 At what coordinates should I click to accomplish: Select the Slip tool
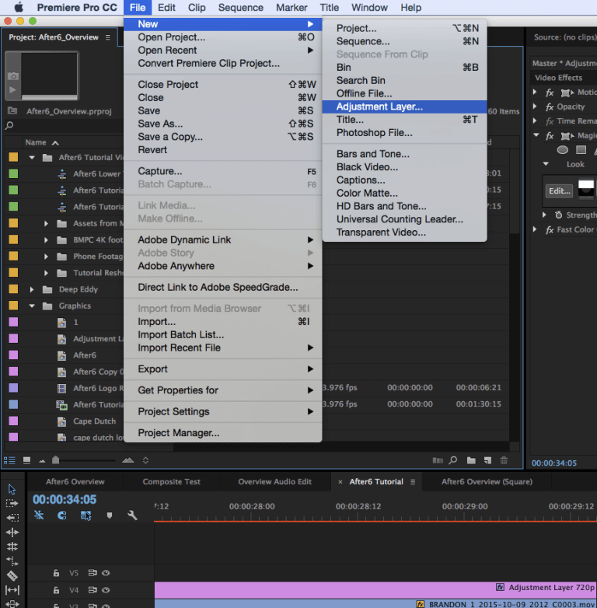12,590
